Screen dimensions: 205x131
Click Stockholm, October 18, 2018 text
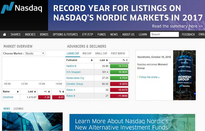[x=154, y=57]
